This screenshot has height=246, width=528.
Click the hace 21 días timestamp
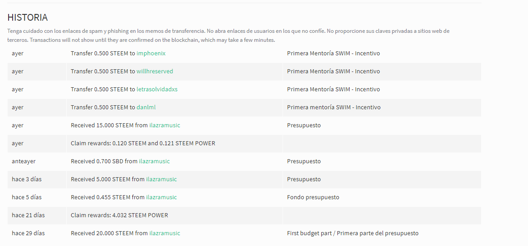point(28,215)
